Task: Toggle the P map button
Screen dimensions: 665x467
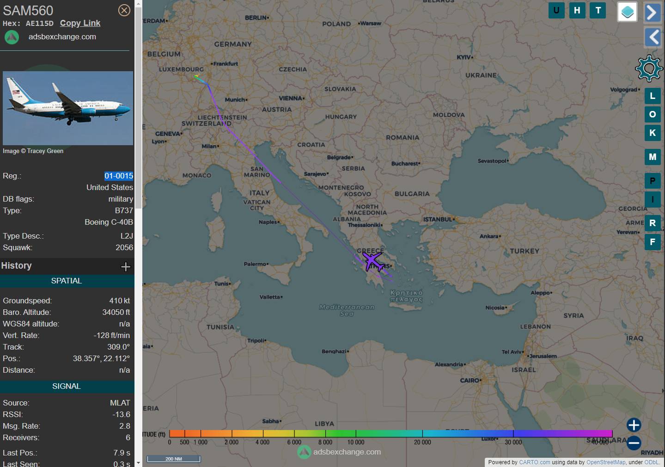Action: [653, 181]
